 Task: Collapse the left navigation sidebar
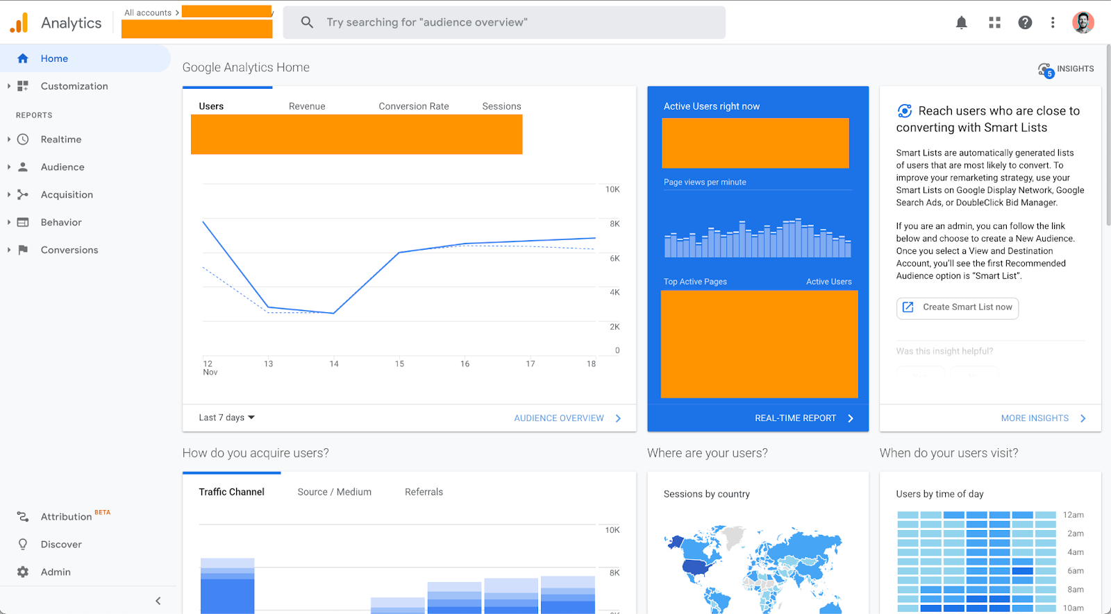[158, 601]
